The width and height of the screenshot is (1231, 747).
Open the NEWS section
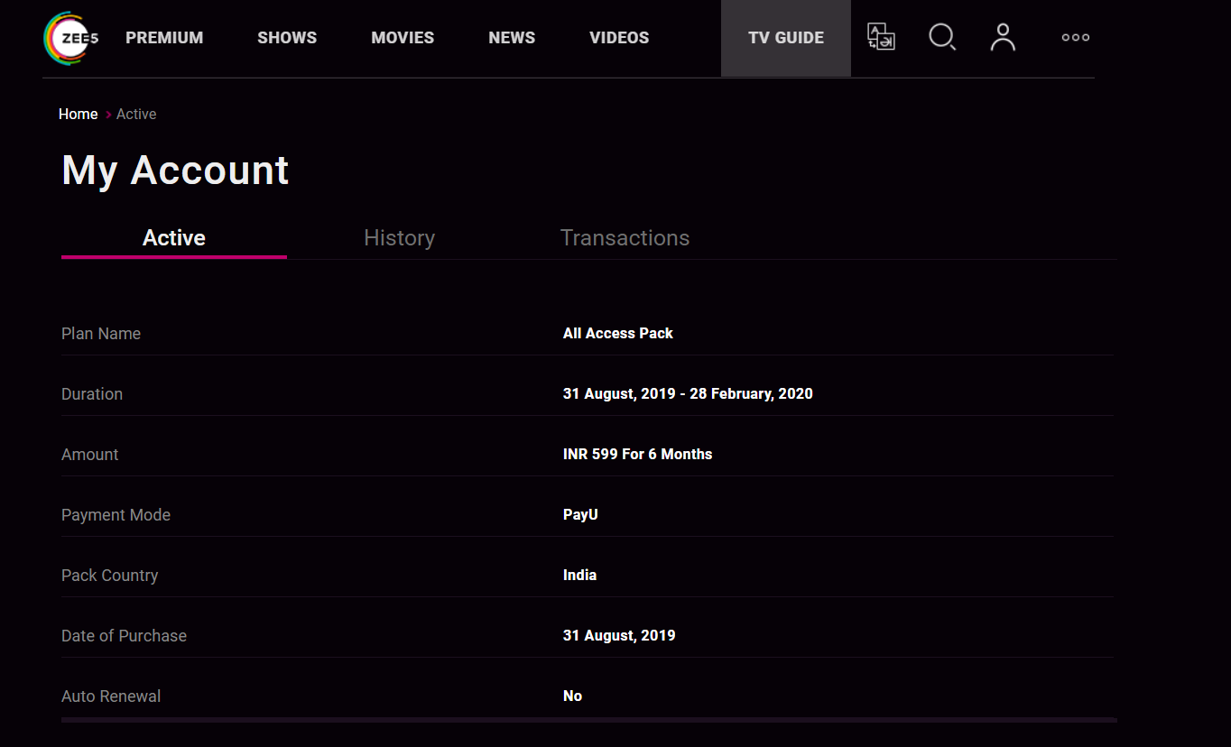tap(512, 38)
